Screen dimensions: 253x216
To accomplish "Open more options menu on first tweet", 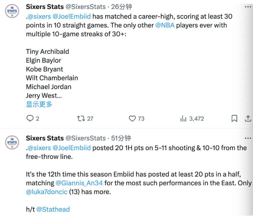I will pyautogui.click(x=247, y=7).
